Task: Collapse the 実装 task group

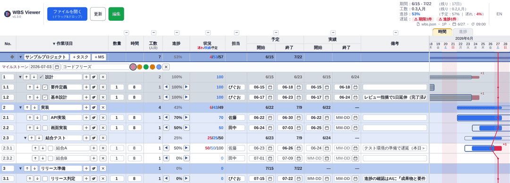Action: [x=20, y=108]
